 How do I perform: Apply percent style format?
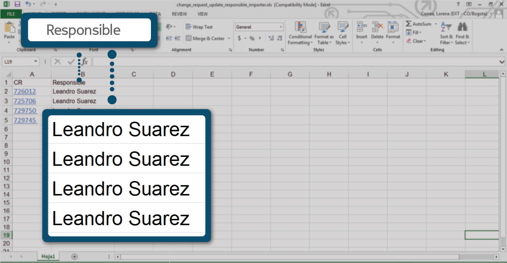pos(252,39)
